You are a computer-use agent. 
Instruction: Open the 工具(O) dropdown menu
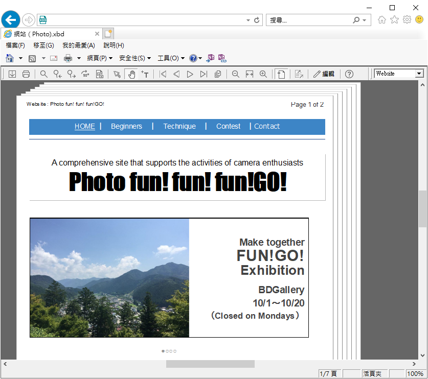tap(171, 58)
